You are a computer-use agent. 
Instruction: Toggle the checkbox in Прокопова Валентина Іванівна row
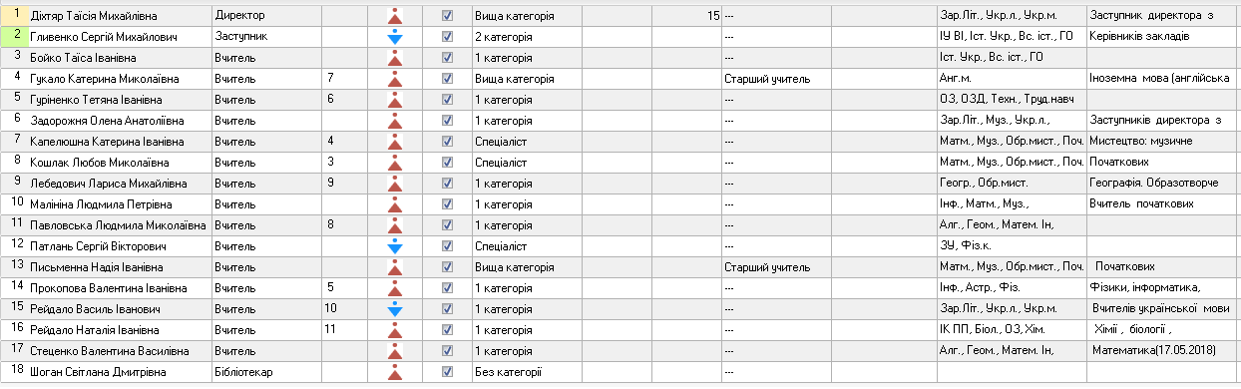447,288
